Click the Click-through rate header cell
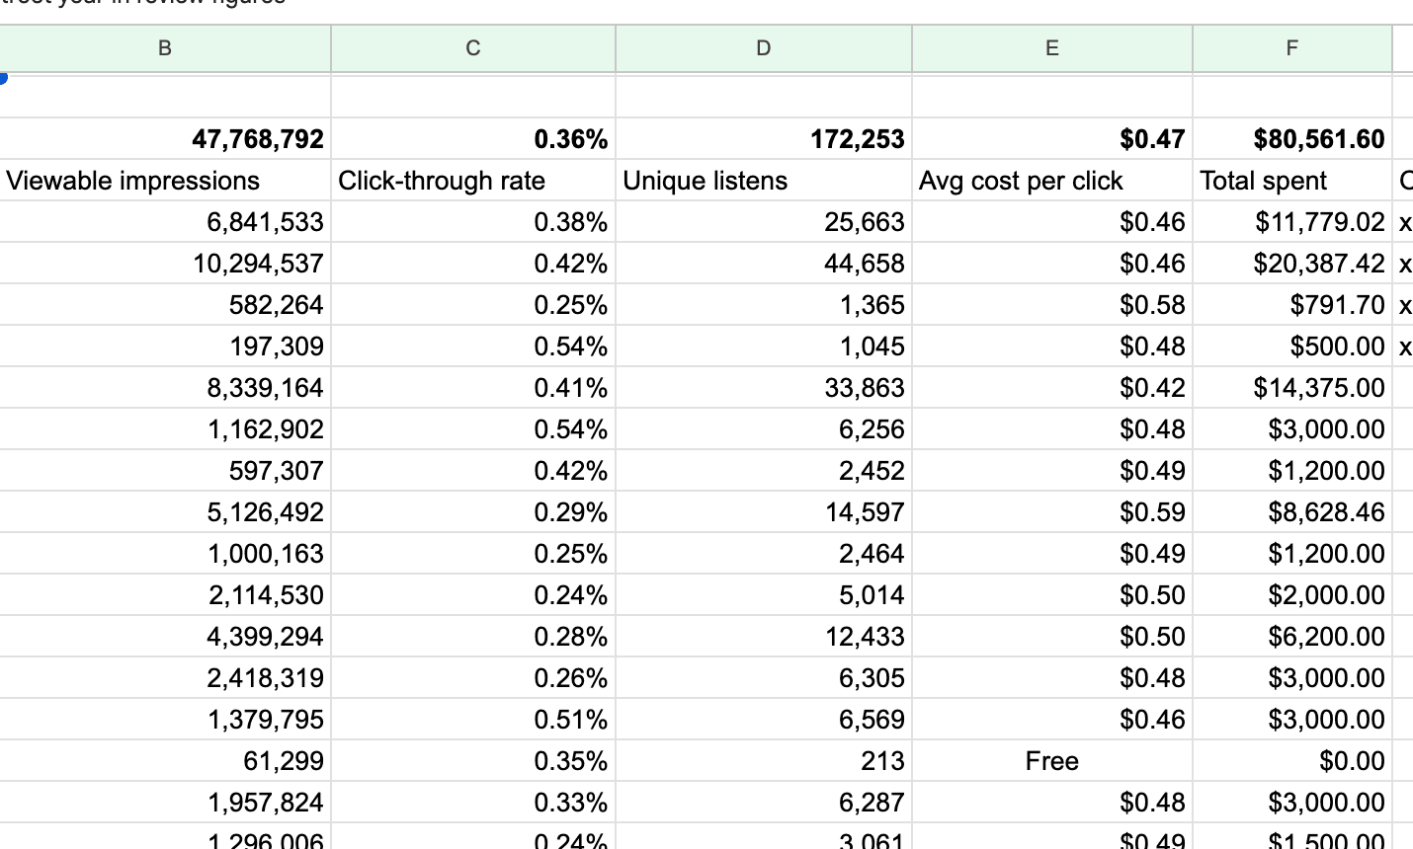Viewport: 1413px width, 849px height. pyautogui.click(x=472, y=181)
